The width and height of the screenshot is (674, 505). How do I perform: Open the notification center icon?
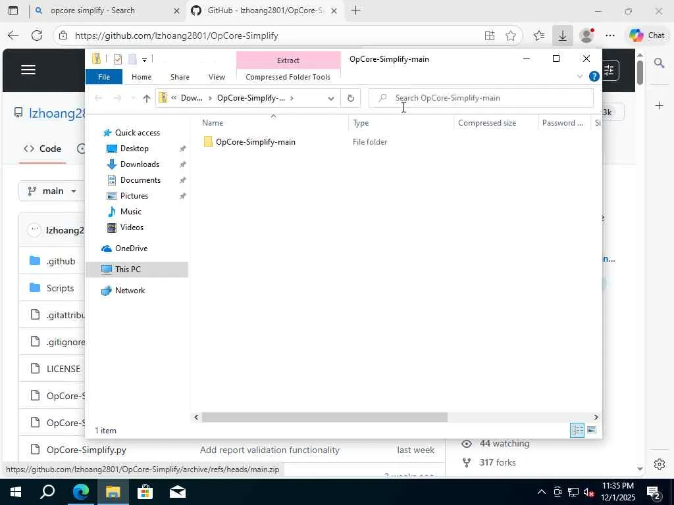pyautogui.click(x=654, y=493)
